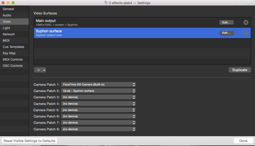Viewport: 255px width, 146px height.
Task: Open Camera Patch 1 device dropdown
Action: (x=98, y=84)
